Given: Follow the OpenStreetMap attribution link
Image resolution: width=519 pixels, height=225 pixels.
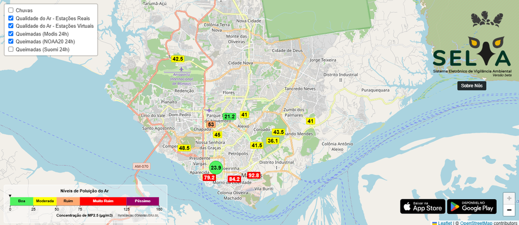Looking at the screenshot, I should pos(474,223).
